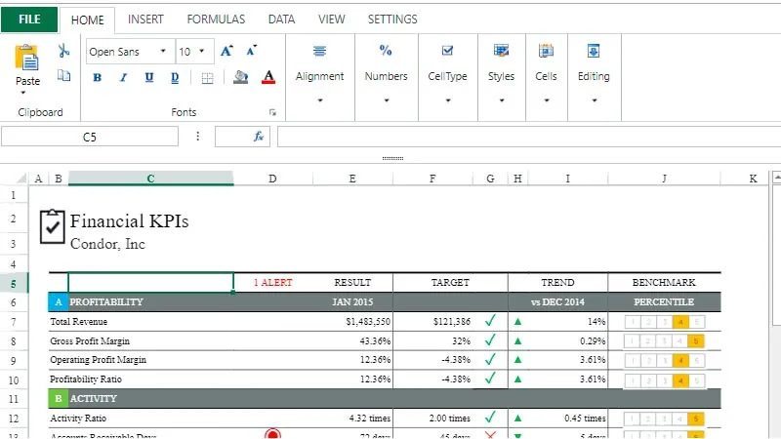781x439 pixels.
Task: Expand the Numbers dropdown arrow
Action: [x=386, y=100]
